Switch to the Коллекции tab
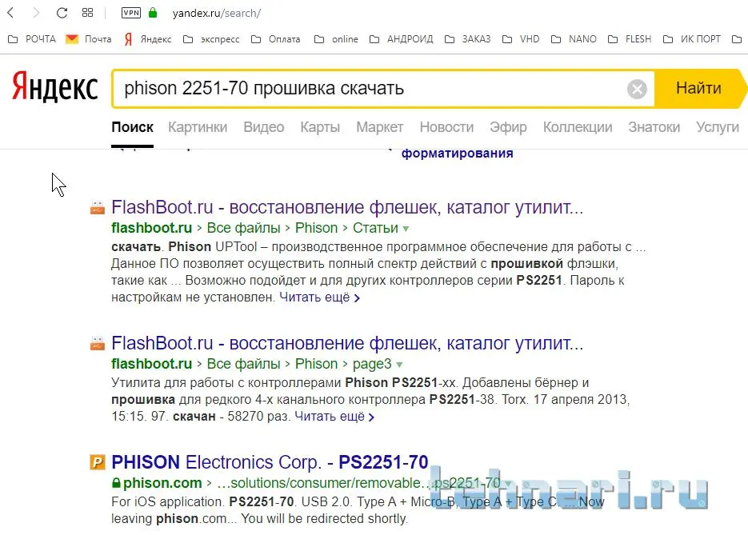Viewport: 748px width, 535px height. pos(578,127)
